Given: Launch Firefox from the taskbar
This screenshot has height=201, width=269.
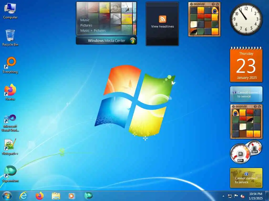Looking at the screenshot, I should [40, 196].
